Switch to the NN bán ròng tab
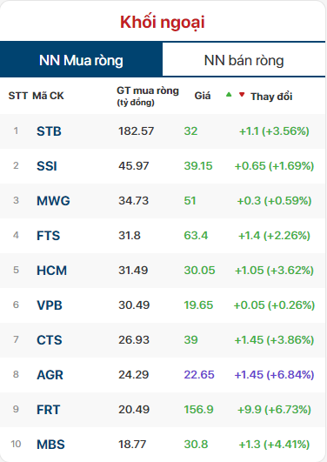Image resolution: width=327 pixels, height=462 pixels. click(x=244, y=60)
